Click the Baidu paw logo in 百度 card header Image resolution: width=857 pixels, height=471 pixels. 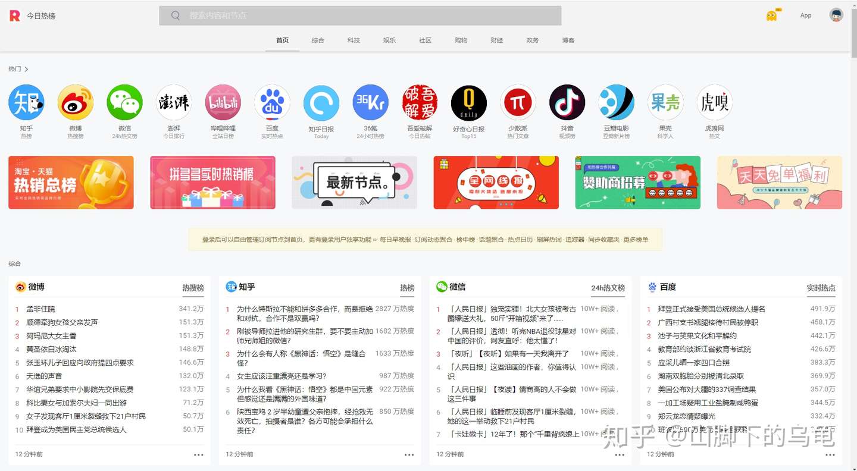point(652,287)
